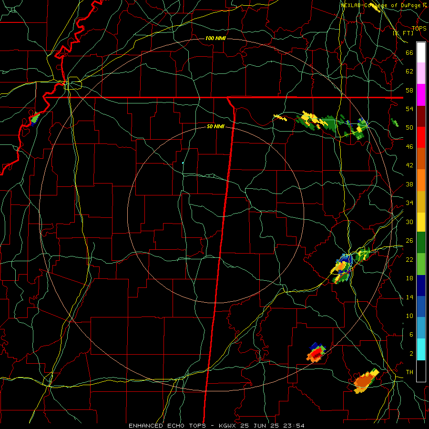Image resolution: width=429 pixels, height=429 pixels.
Task: Click the tiny cyan echo inside the 50 NMI ring
Action: coord(183,163)
